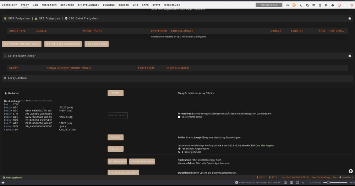355x186 pixels.
Task: Open the terminal icon in the header
Action: [301, 5]
